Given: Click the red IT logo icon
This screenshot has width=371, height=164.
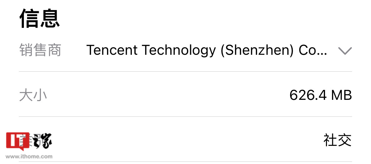Looking at the screenshot, I should (18, 141).
